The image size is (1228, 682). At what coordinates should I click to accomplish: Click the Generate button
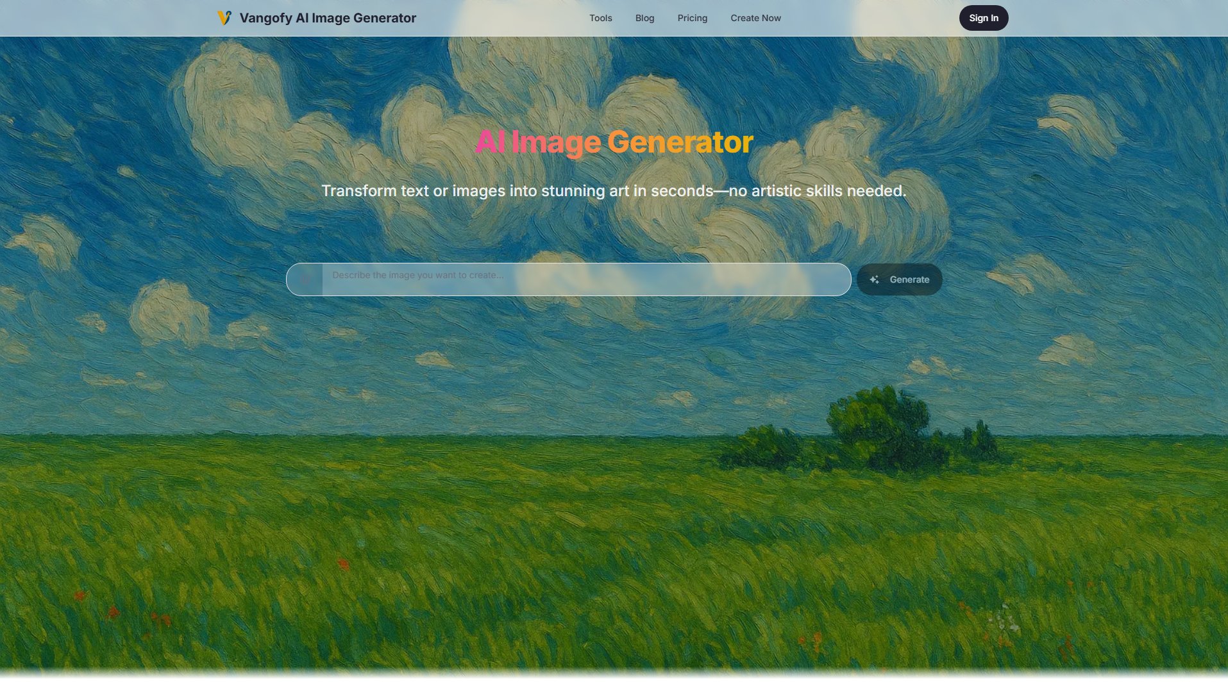[x=899, y=279]
